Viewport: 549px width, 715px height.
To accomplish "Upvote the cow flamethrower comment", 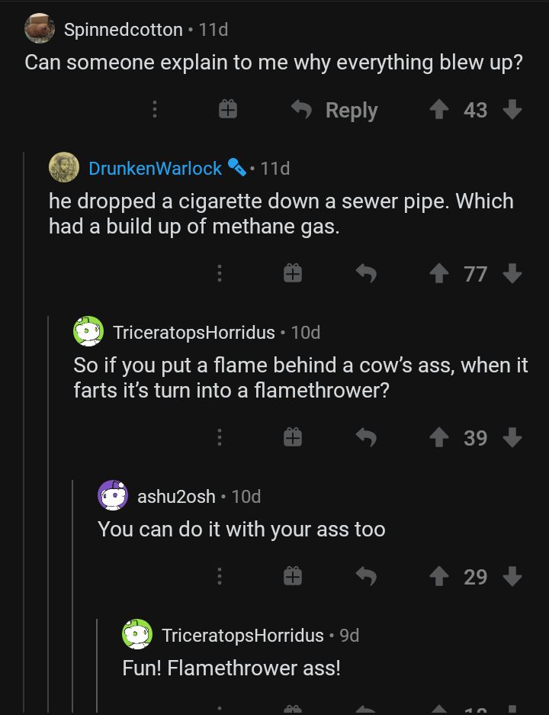I will 438,437.
